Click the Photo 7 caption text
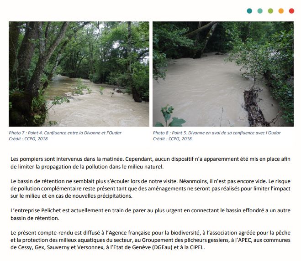 click(65, 133)
